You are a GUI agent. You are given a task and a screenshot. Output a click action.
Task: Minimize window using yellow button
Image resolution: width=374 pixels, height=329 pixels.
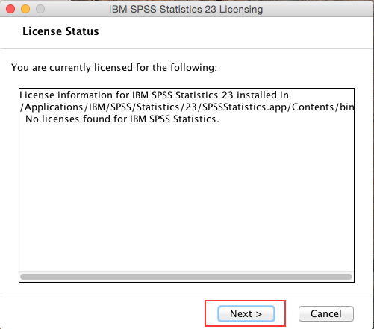coord(25,9)
